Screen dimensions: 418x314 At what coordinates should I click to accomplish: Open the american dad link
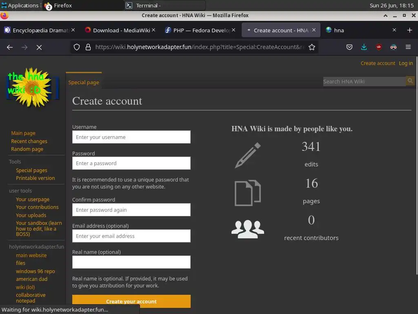31,279
